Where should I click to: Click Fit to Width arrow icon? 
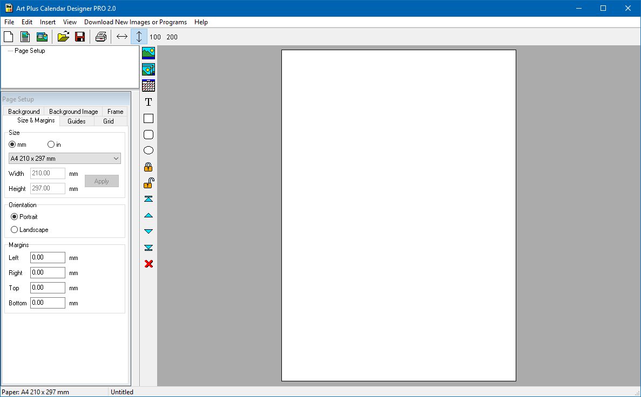point(122,37)
